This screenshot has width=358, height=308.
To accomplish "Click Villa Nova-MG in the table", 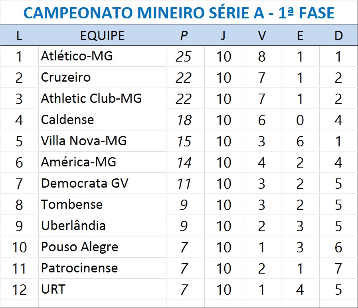I will 84,141.
